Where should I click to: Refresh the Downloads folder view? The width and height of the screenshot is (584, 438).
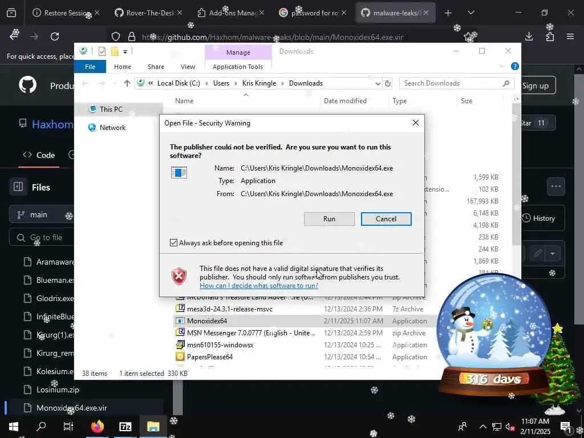tap(388, 83)
